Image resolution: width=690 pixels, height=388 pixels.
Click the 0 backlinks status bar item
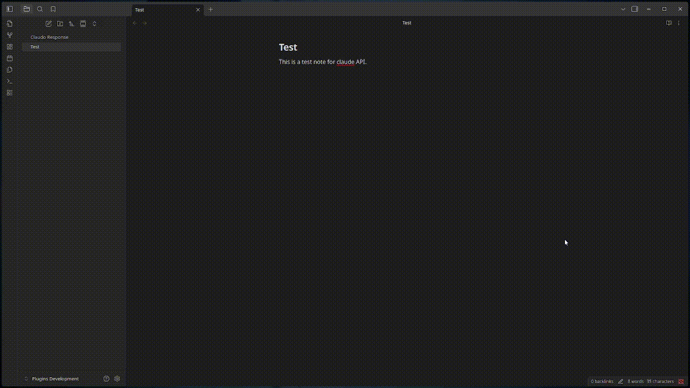602,382
